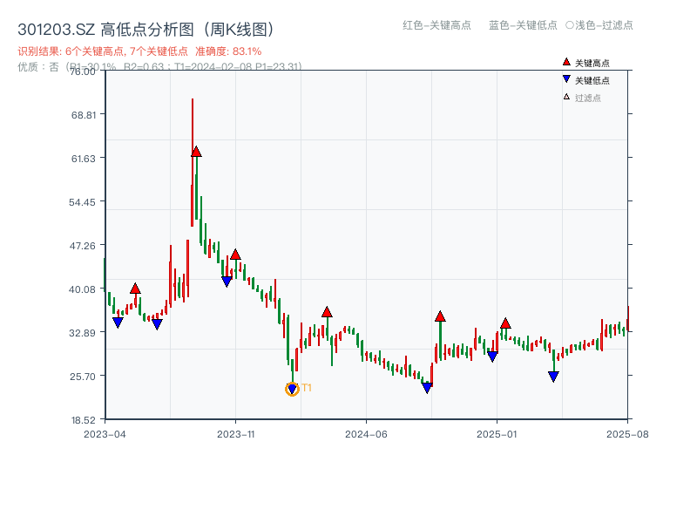
Task: Select the red high-point marker near the October 2023 rebound
Action: pos(234,255)
